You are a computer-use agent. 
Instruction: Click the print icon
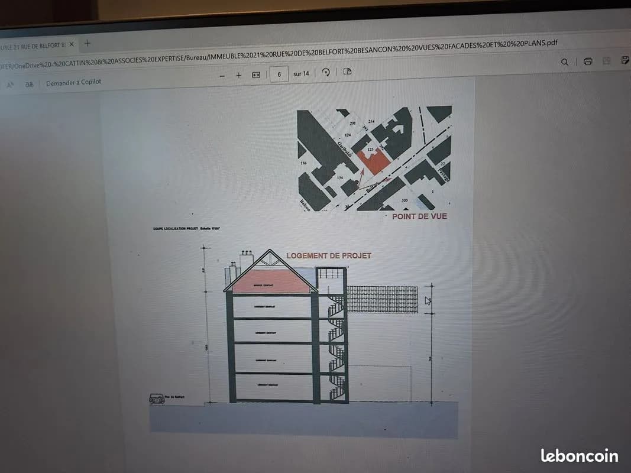pyautogui.click(x=588, y=61)
